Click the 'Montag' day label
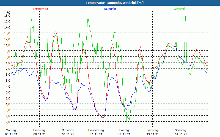The width and height of the screenshot is (220, 137). click(x=11, y=130)
